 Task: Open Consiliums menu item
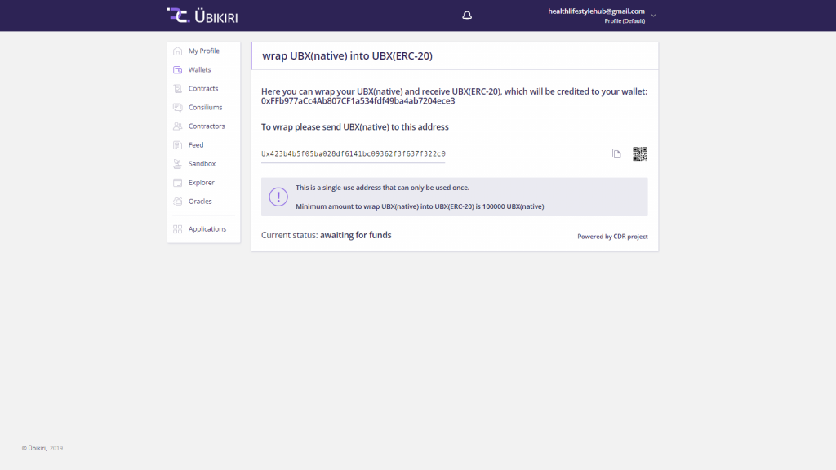(x=205, y=108)
